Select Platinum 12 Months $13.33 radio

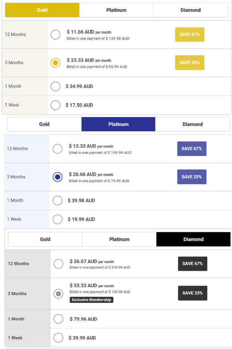58,149
